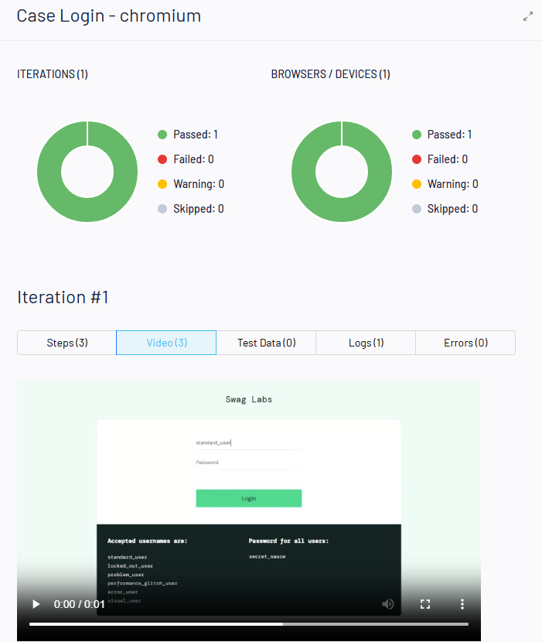Switch to the Test Data (0) tab

click(266, 343)
